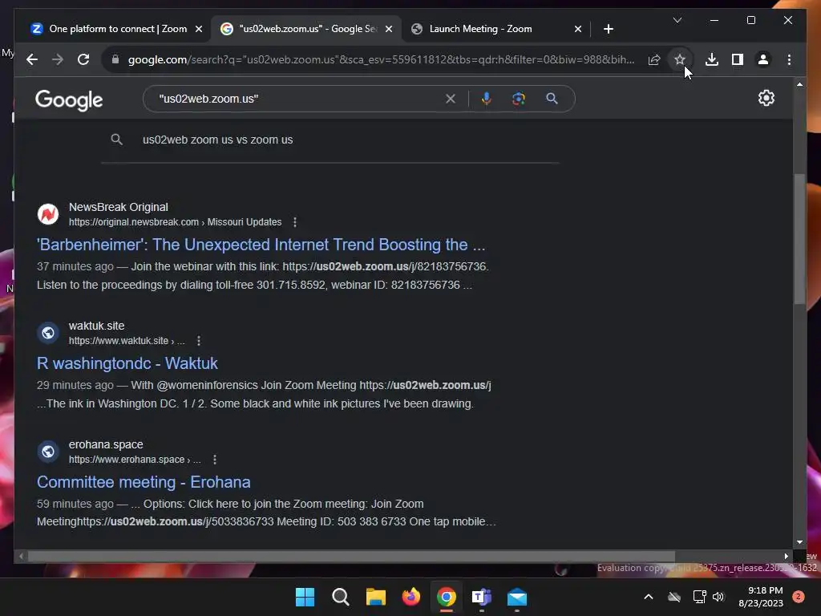Reload the current Google search page
Image resolution: width=821 pixels, height=616 pixels.
[x=83, y=59]
